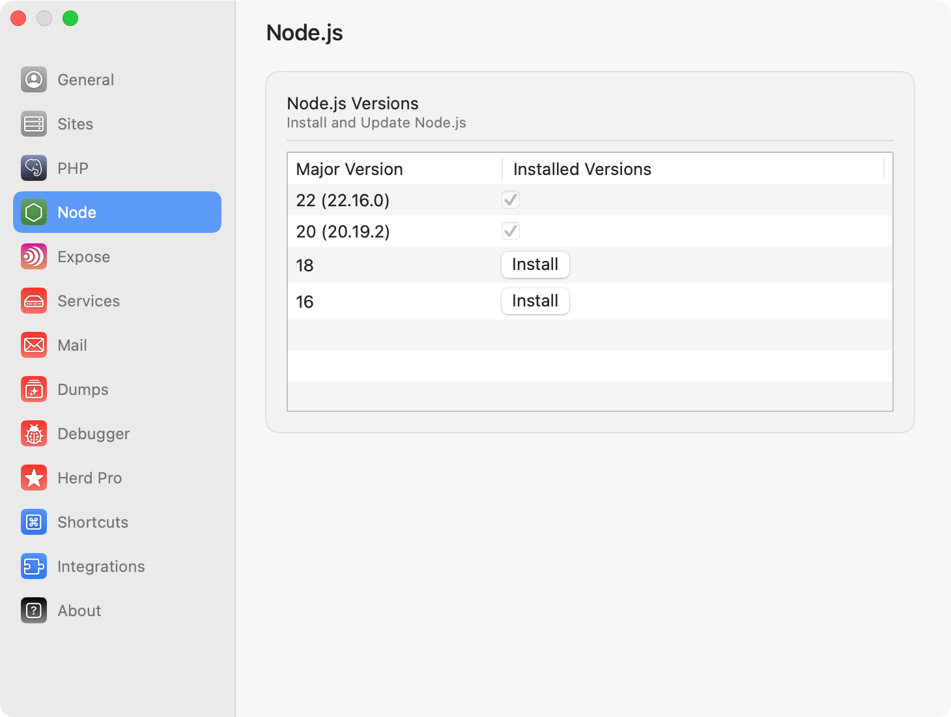Install Node.js version 18
This screenshot has width=951, height=717.
coord(535,265)
